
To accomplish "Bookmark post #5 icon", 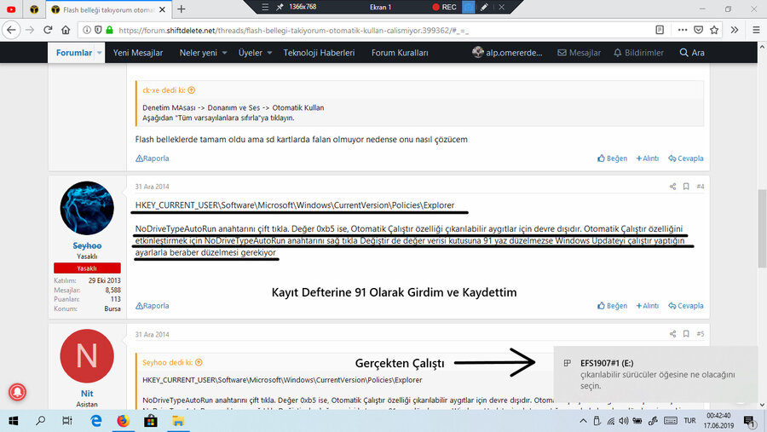I will pos(686,334).
